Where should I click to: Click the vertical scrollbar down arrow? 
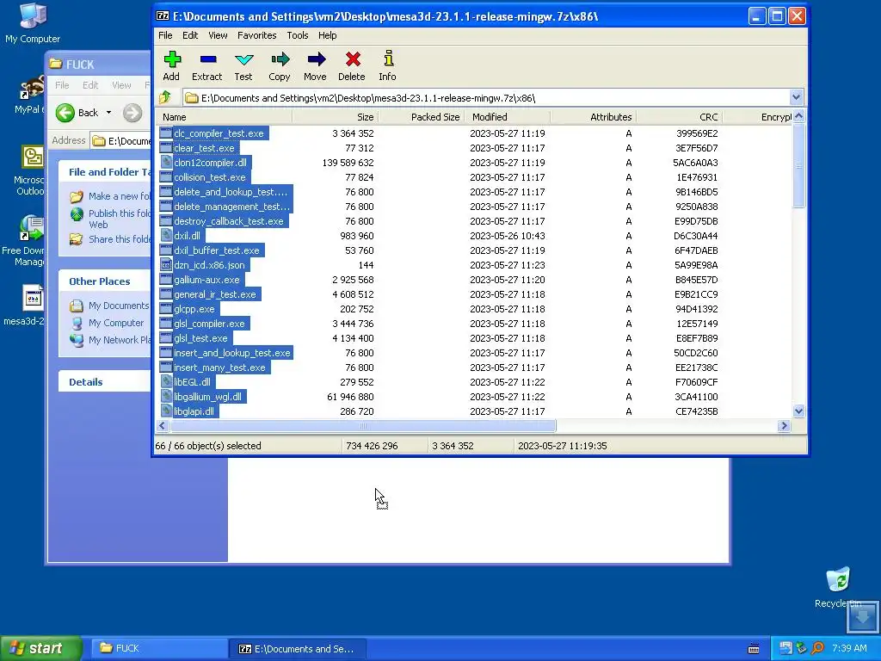click(798, 411)
